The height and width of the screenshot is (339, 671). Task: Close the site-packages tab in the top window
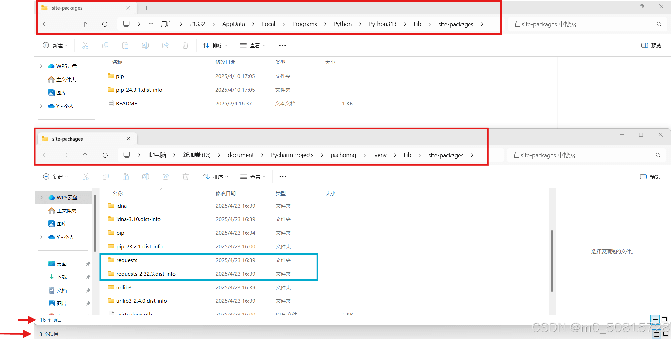128,8
